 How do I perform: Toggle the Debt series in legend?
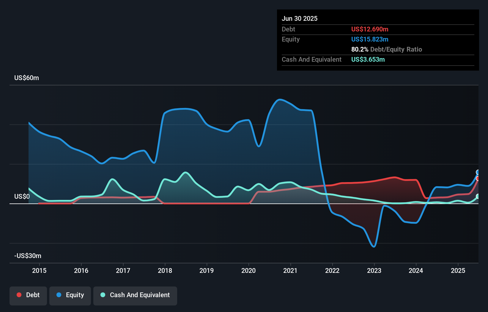click(x=28, y=295)
